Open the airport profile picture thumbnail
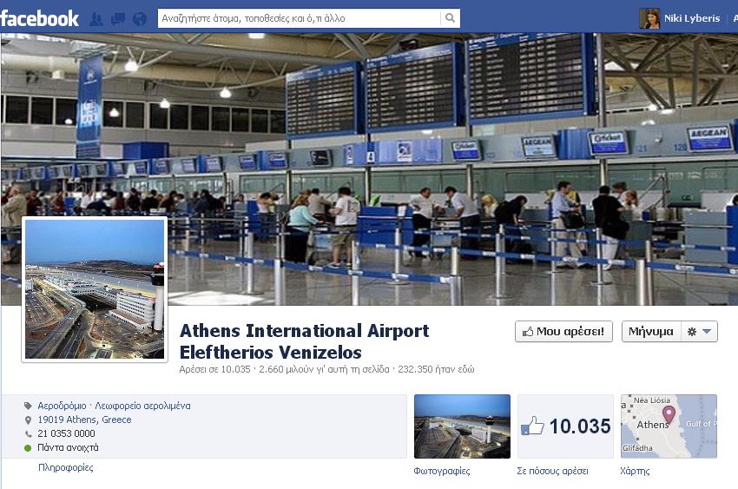The width and height of the screenshot is (738, 489). (95, 289)
